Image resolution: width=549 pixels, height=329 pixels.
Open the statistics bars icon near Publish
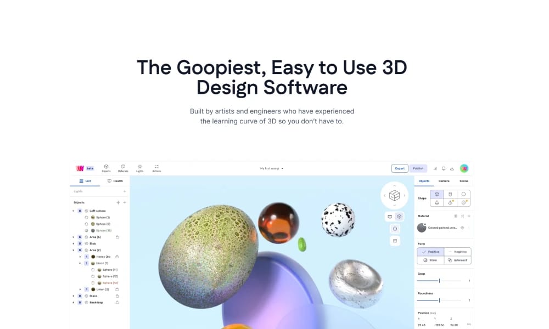tap(435, 168)
